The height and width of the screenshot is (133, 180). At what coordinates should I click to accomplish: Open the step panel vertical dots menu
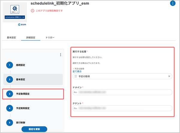60,55
